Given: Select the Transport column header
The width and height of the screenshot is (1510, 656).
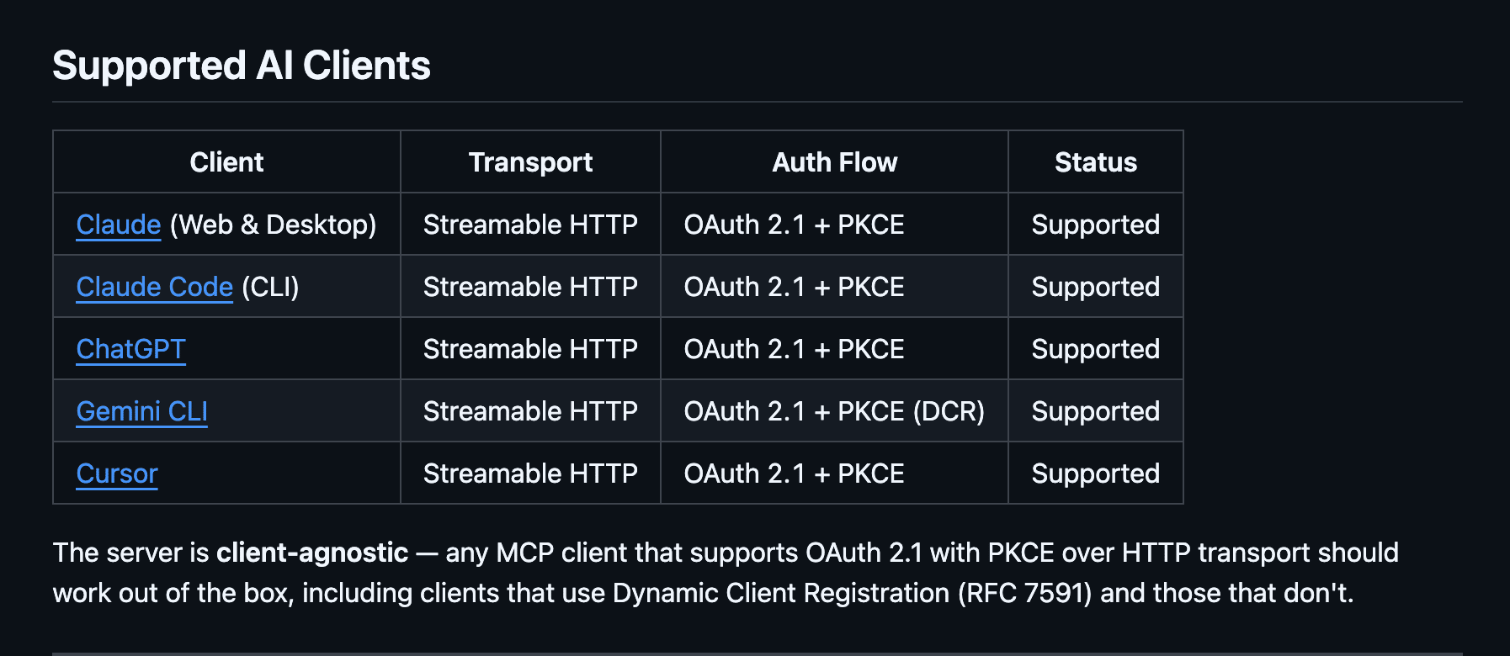Looking at the screenshot, I should point(530,161).
